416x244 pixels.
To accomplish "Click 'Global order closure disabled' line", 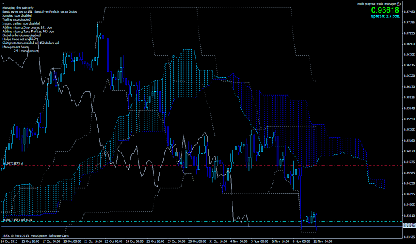I will (21, 35).
